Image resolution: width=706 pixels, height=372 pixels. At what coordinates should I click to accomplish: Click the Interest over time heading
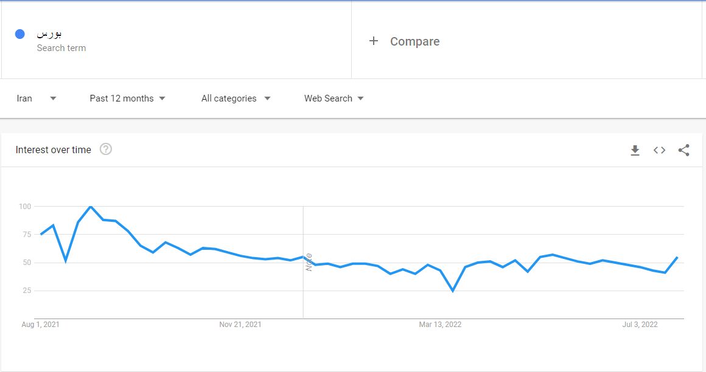[x=53, y=150]
